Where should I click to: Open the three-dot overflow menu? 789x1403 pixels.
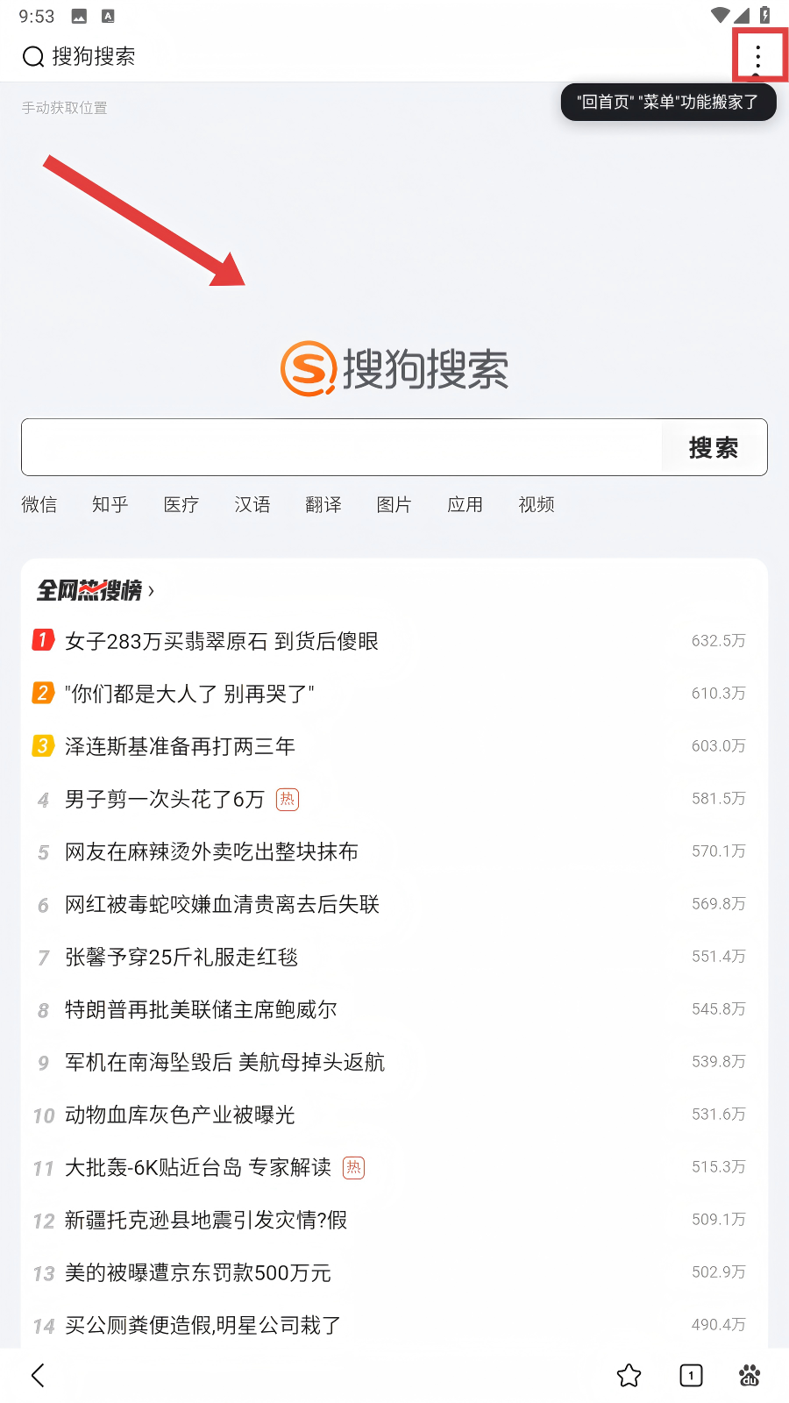click(758, 57)
